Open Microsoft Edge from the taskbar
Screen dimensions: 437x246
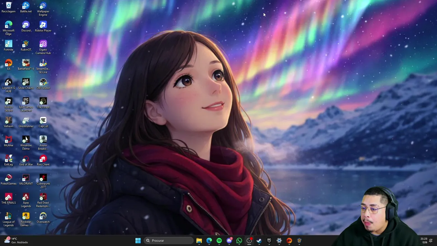(x=209, y=241)
